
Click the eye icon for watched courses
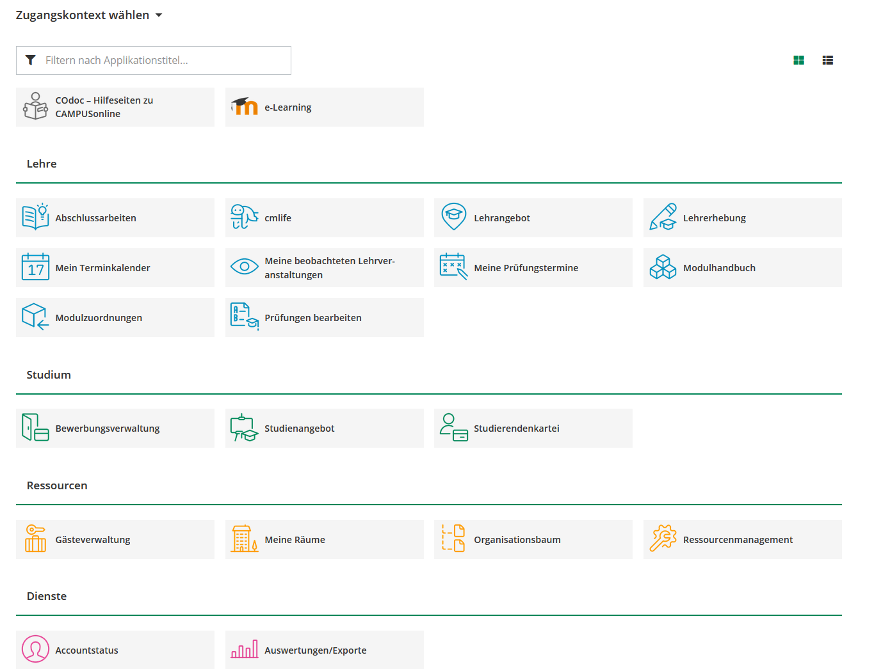coord(245,267)
